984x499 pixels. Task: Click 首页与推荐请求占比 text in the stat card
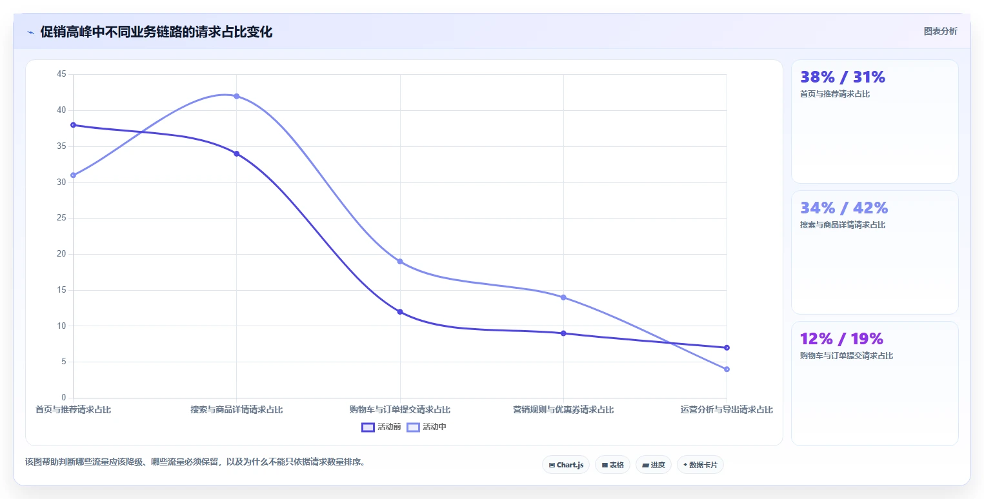pyautogui.click(x=835, y=94)
